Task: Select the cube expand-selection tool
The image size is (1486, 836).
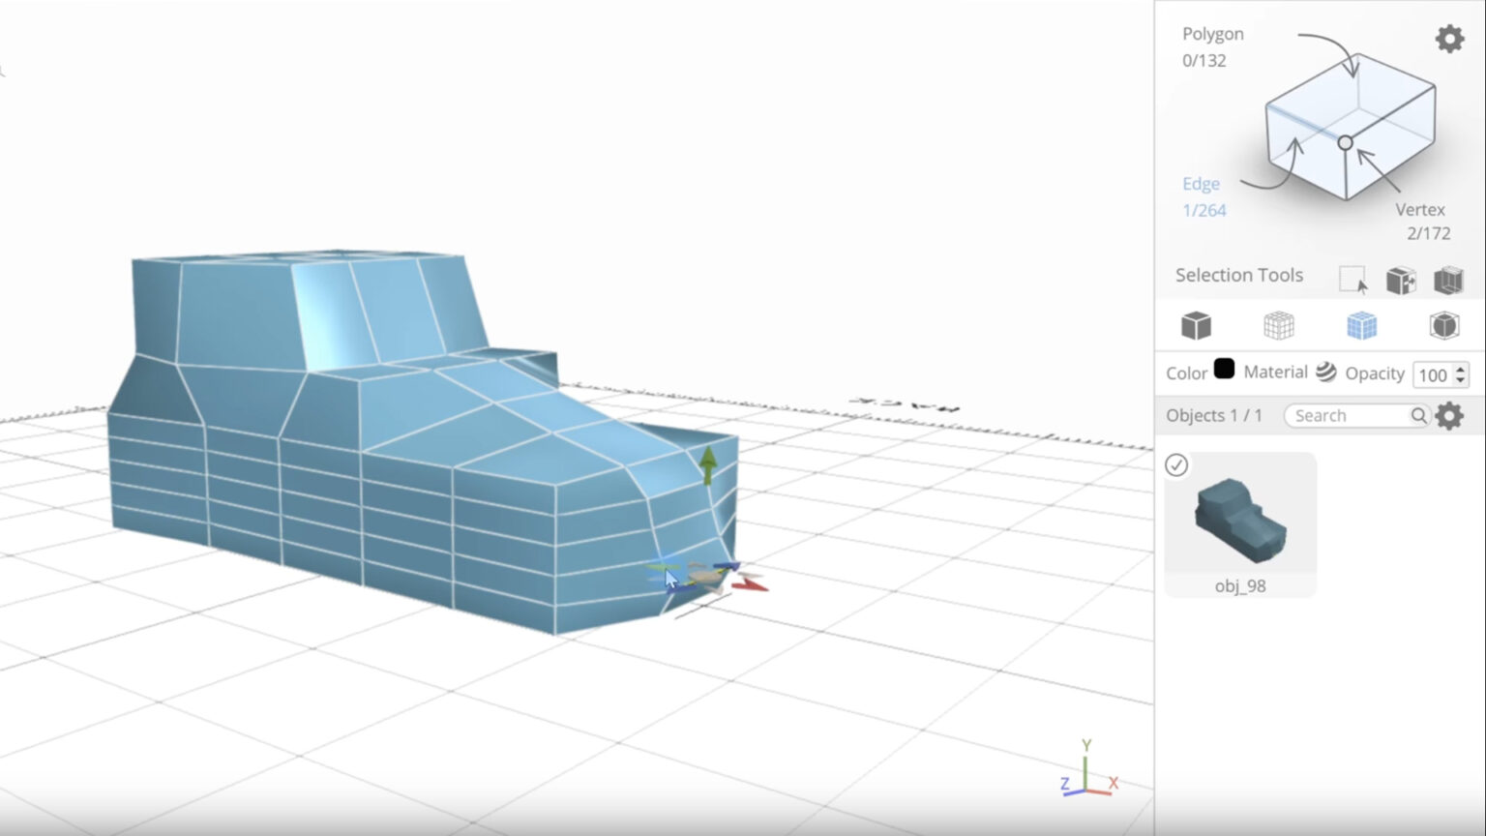Action: coord(1401,279)
